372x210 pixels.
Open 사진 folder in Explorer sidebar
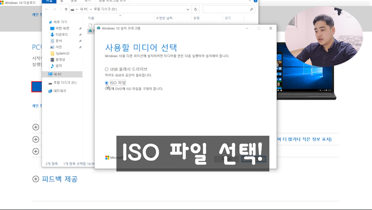click(x=58, y=47)
